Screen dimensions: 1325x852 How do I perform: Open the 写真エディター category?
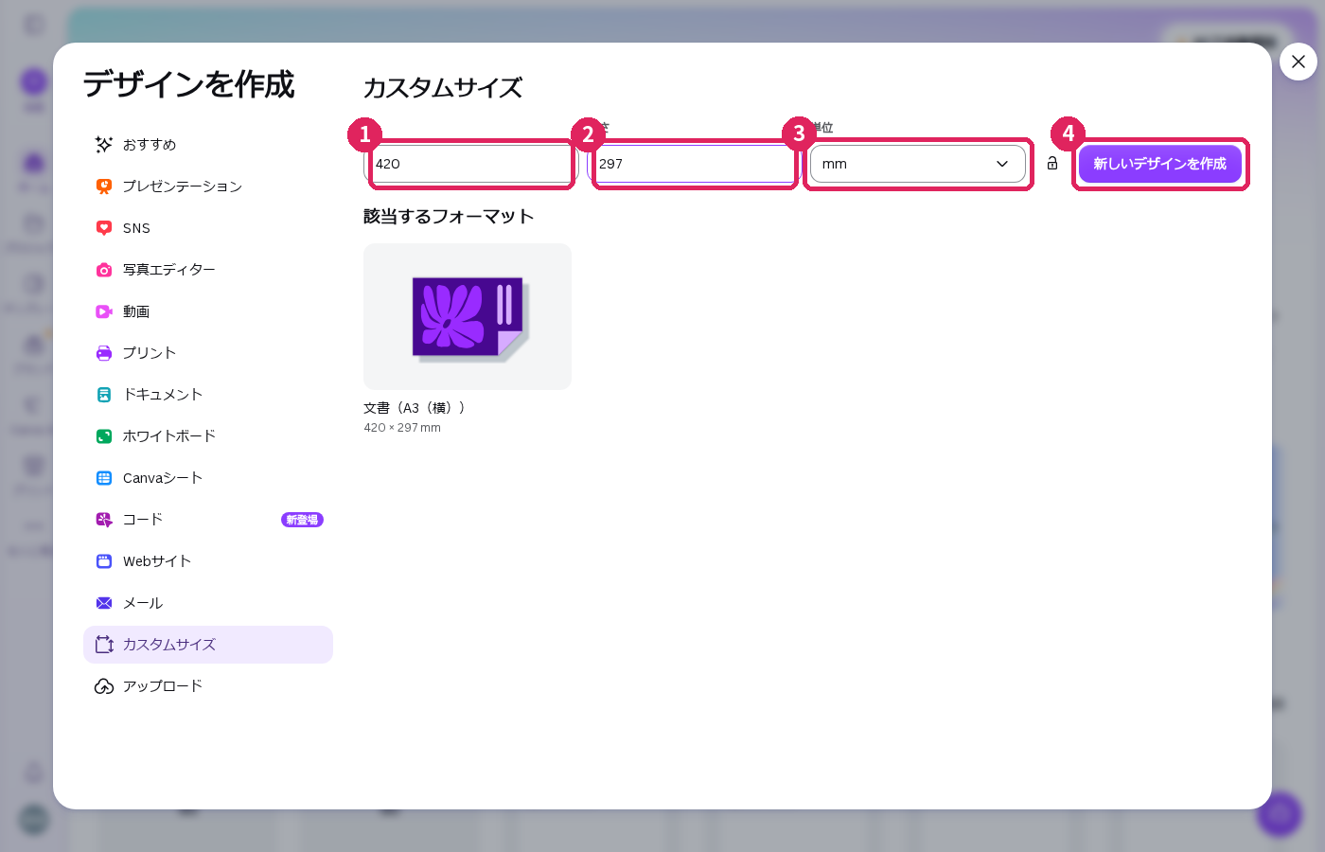pos(208,270)
